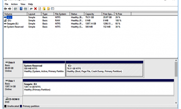Sort by the Capacity column header

93,14
